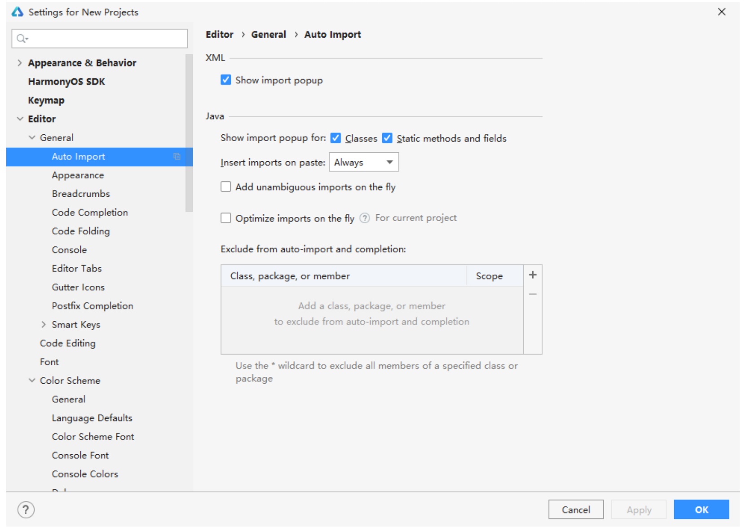The height and width of the screenshot is (527, 746).
Task: Enable Optimize imports on the fly
Action: 226,218
